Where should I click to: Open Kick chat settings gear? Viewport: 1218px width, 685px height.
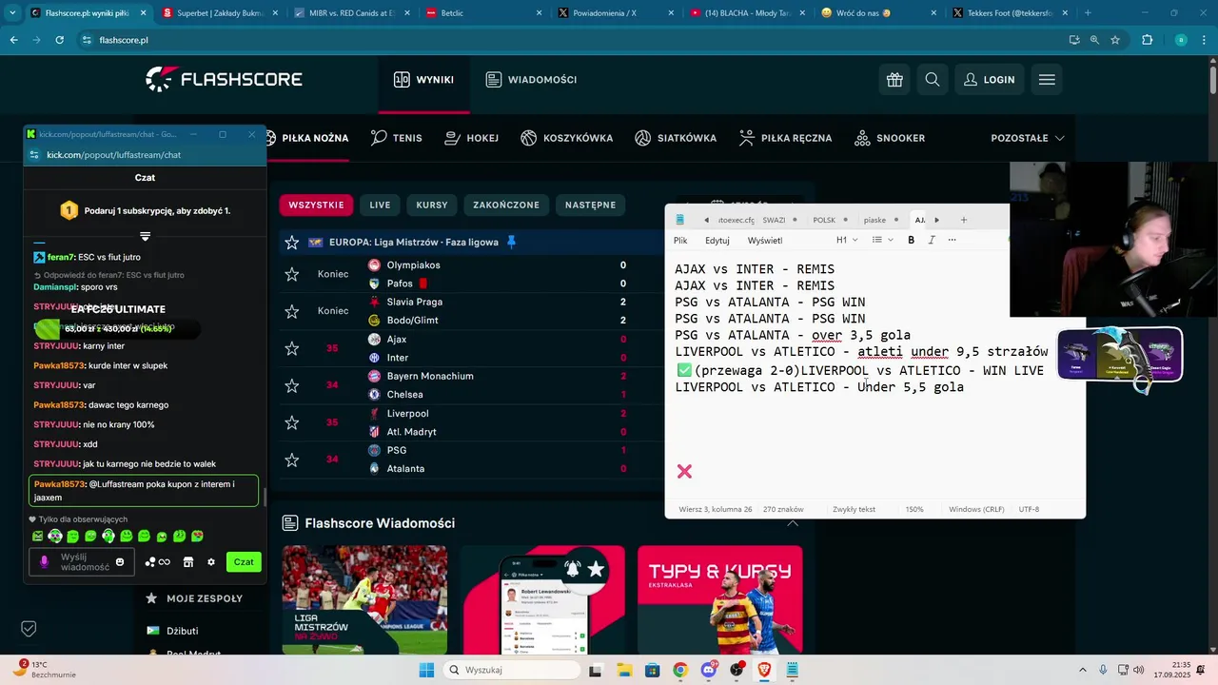[211, 562]
